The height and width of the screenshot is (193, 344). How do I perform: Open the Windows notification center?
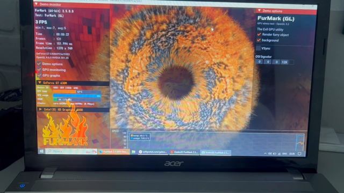tap(299, 154)
